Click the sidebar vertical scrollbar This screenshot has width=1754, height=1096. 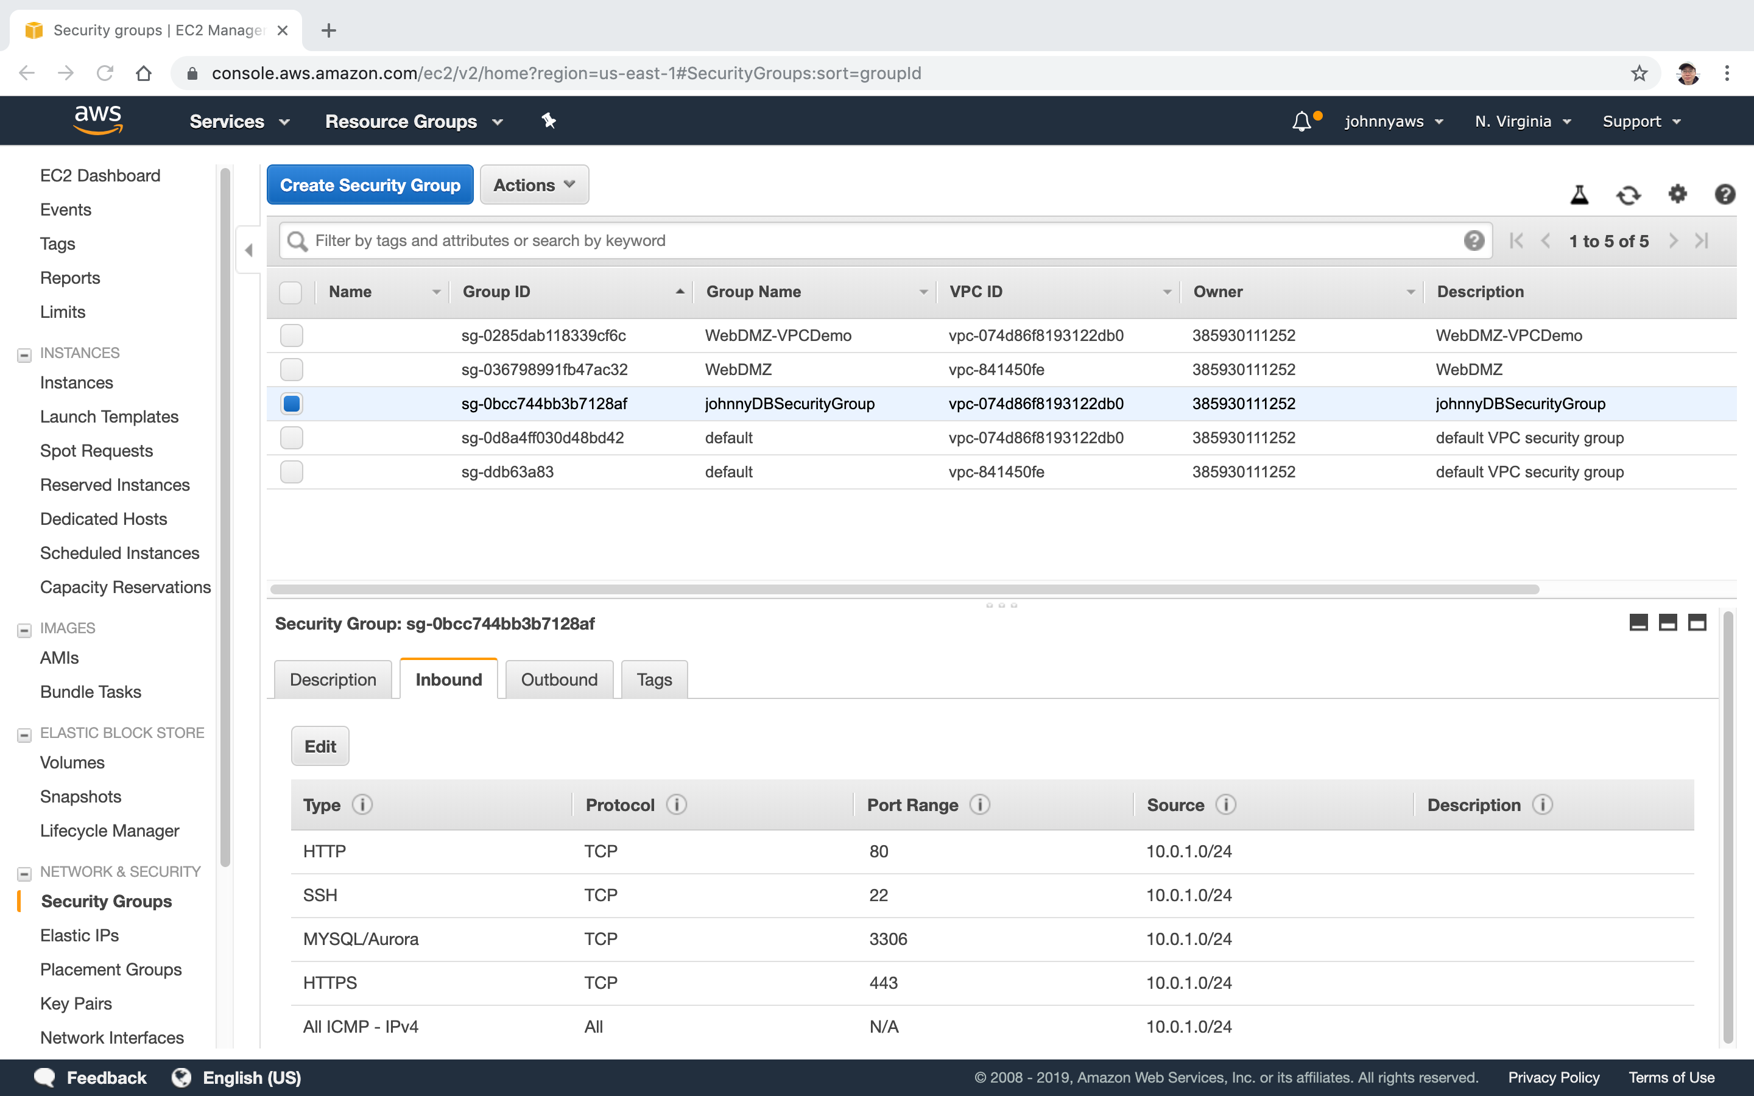tap(225, 517)
